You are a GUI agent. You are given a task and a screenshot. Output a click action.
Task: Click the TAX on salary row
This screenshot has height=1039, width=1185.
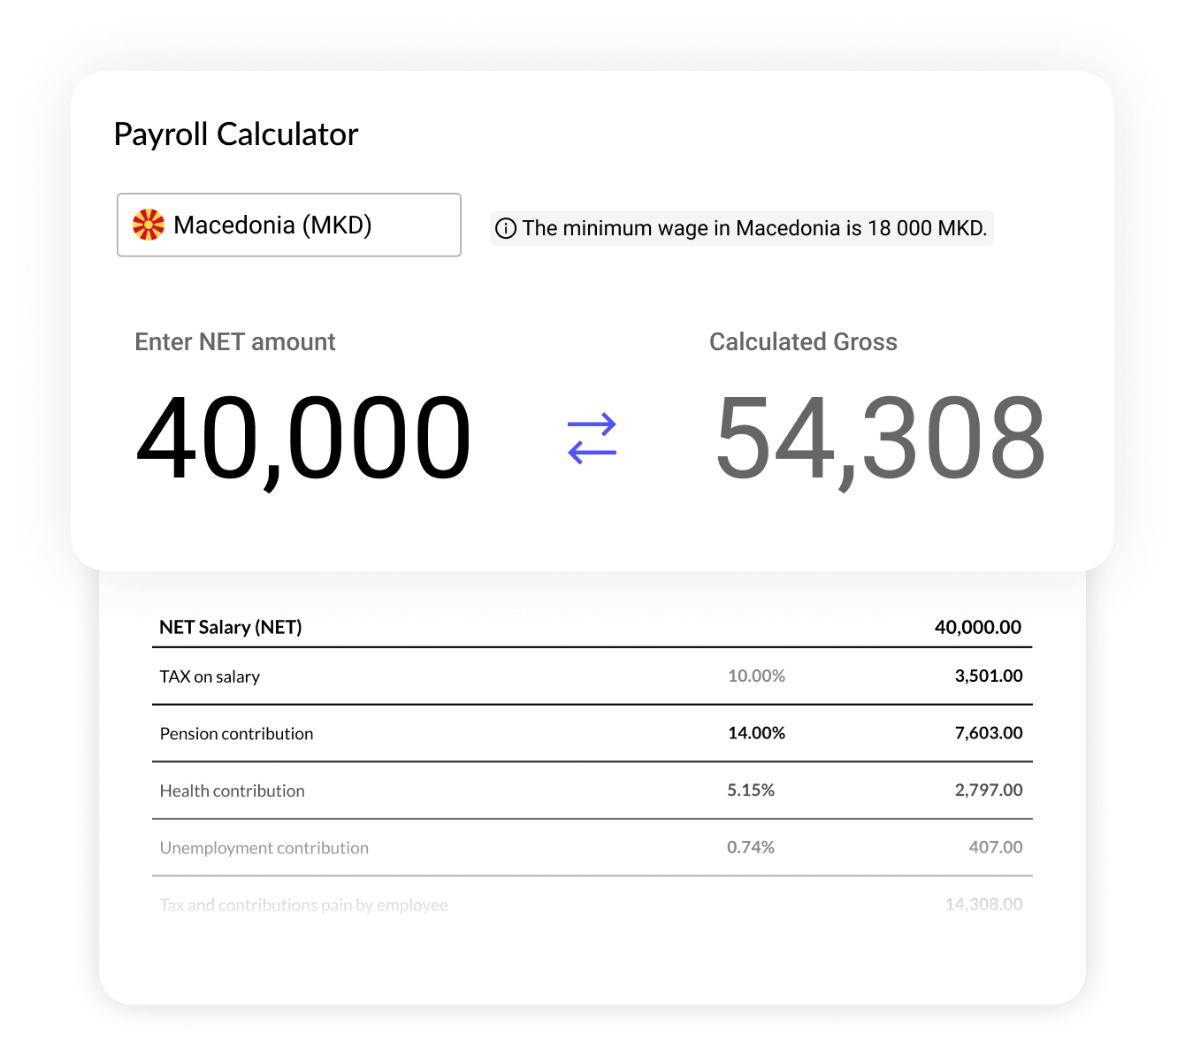click(210, 676)
